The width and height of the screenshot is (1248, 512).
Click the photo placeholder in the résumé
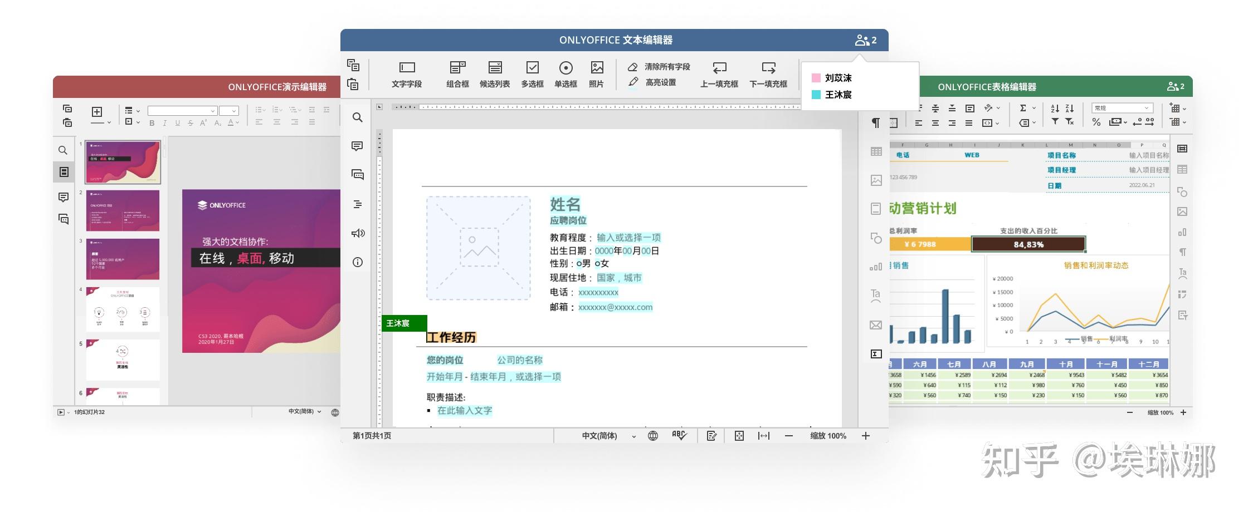[479, 248]
